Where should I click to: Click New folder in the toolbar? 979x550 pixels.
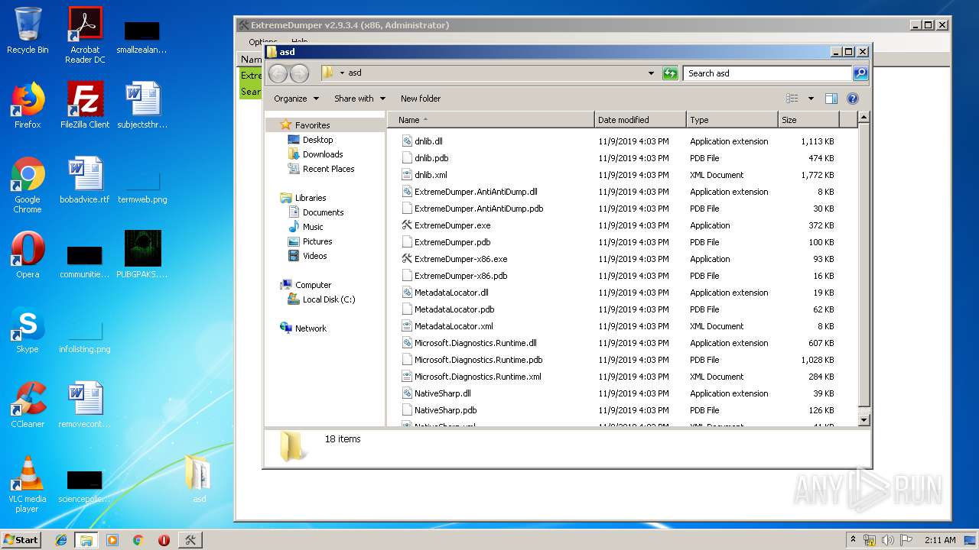pyautogui.click(x=421, y=99)
